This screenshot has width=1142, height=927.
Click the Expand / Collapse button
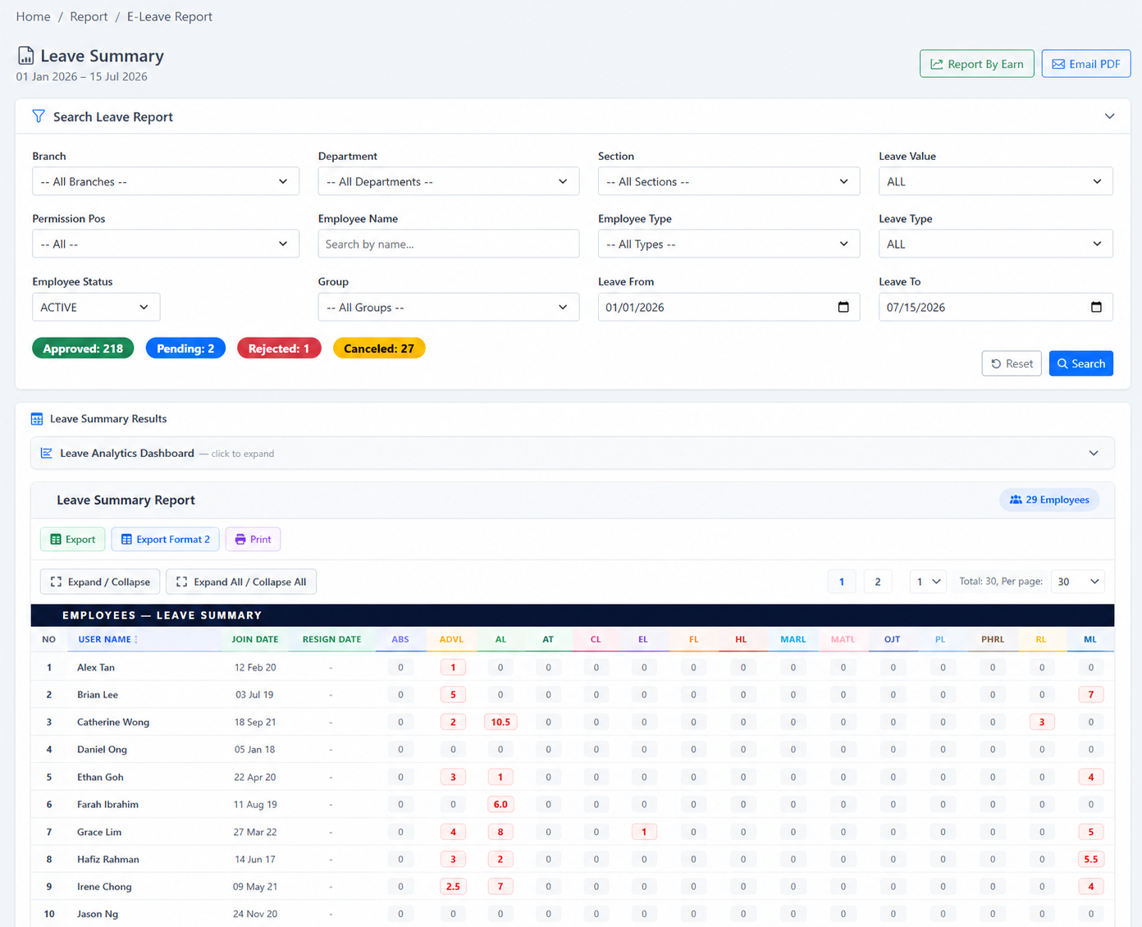point(100,582)
